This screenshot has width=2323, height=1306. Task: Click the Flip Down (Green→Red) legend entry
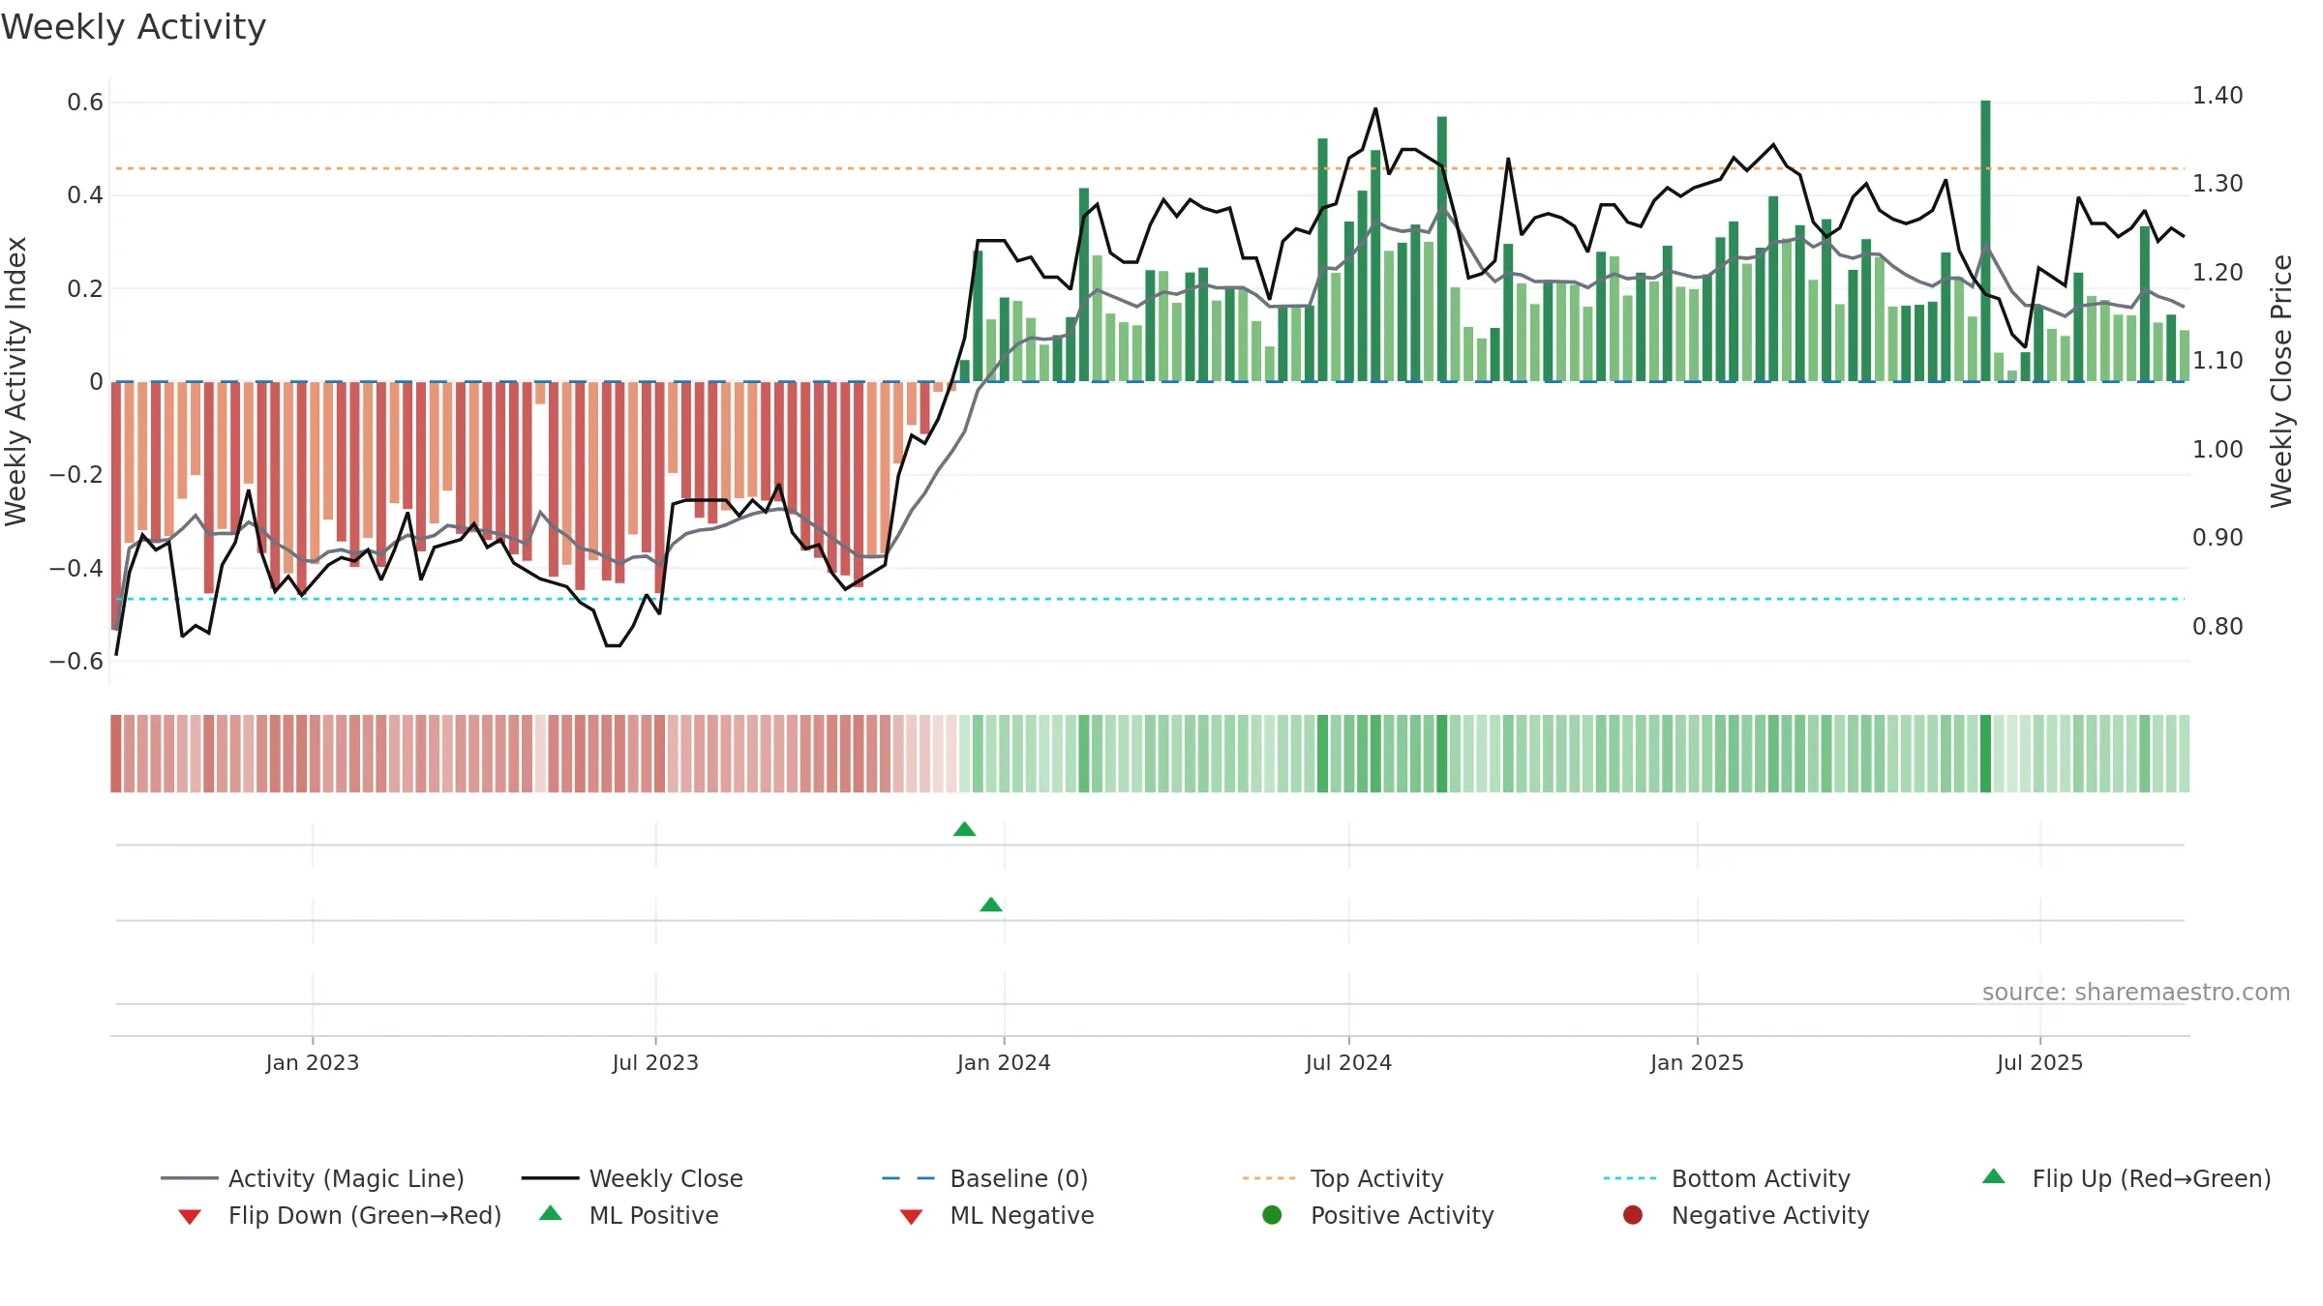(339, 1215)
